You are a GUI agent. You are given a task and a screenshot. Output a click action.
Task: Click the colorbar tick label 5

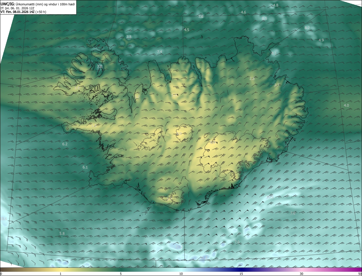point(121,274)
